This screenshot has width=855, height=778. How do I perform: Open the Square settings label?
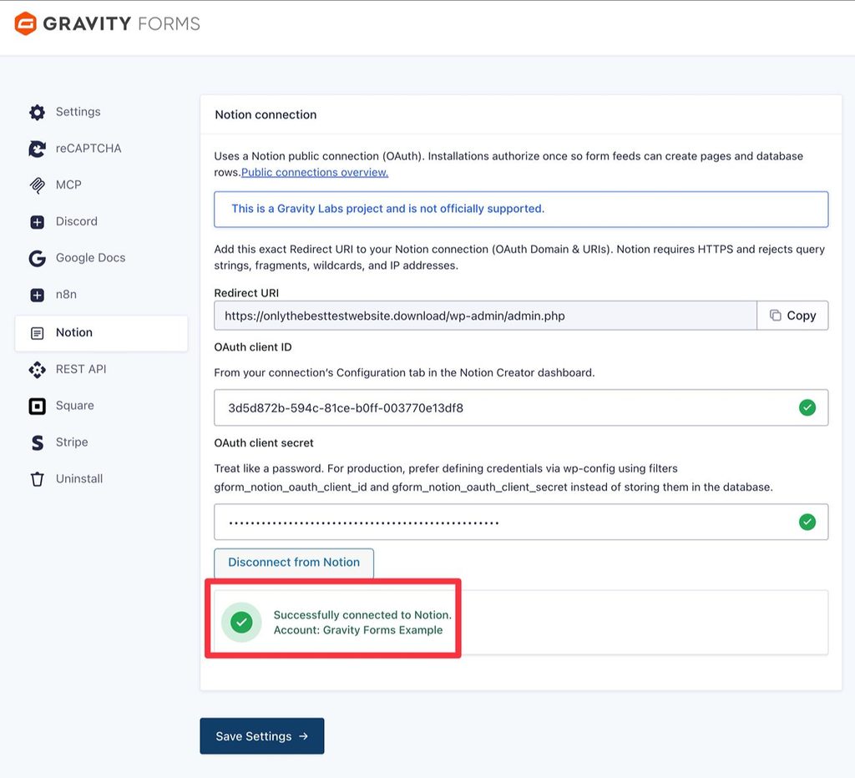(x=74, y=406)
